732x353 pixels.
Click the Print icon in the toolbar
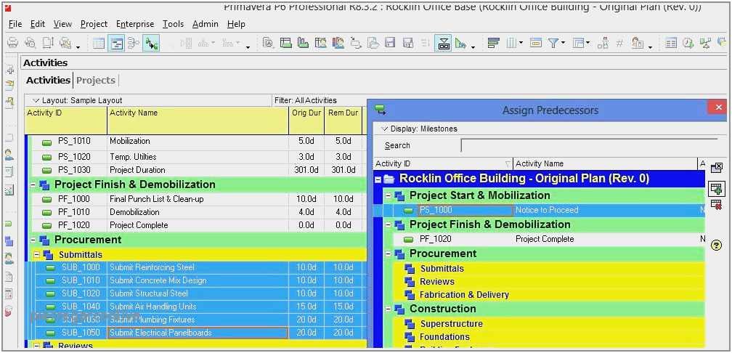coord(12,44)
